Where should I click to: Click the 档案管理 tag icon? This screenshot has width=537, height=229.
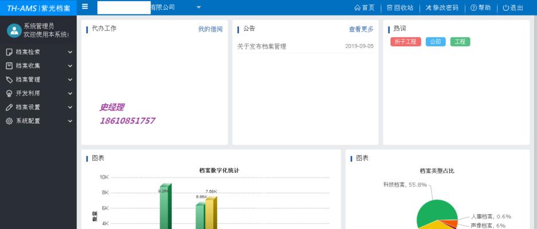click(9, 80)
